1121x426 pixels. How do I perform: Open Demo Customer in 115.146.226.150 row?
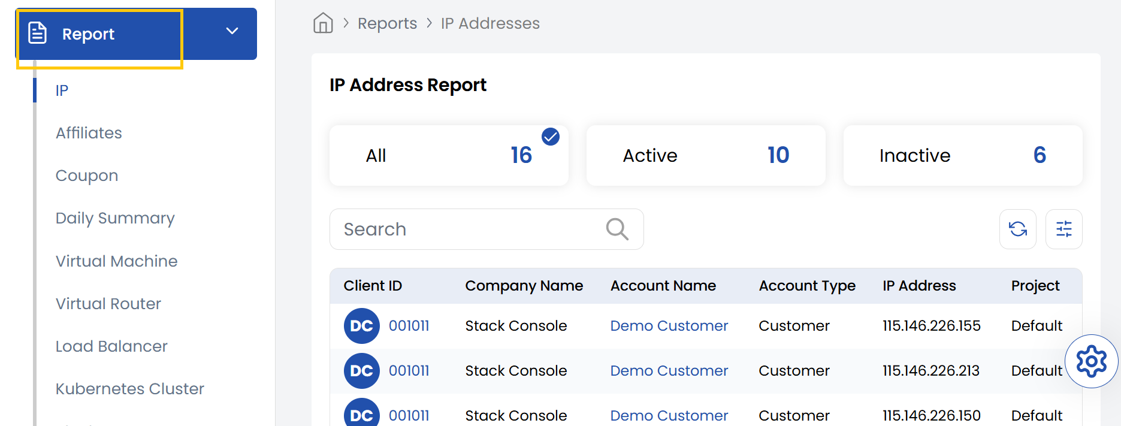669,415
